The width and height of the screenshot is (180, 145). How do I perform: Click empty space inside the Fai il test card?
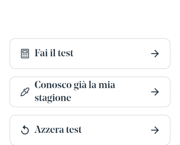click(112, 54)
